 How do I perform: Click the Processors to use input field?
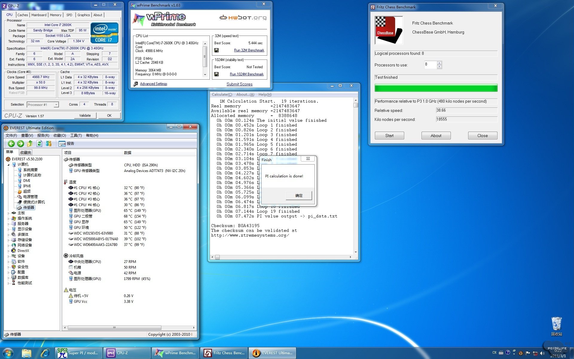pos(430,64)
